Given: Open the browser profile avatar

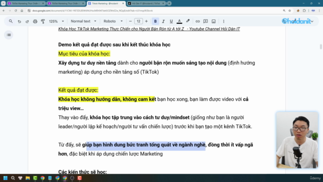Looking at the screenshot, I should point(313,11).
